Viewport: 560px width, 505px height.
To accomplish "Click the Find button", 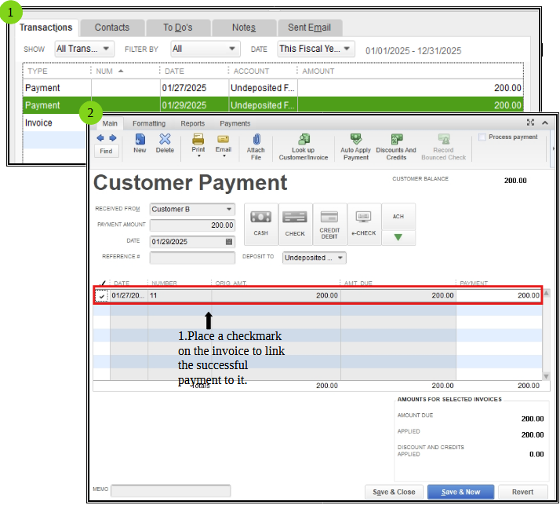I will [106, 151].
